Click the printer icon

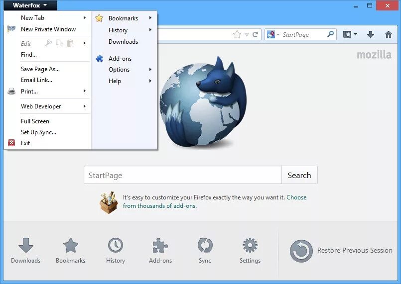point(11,91)
